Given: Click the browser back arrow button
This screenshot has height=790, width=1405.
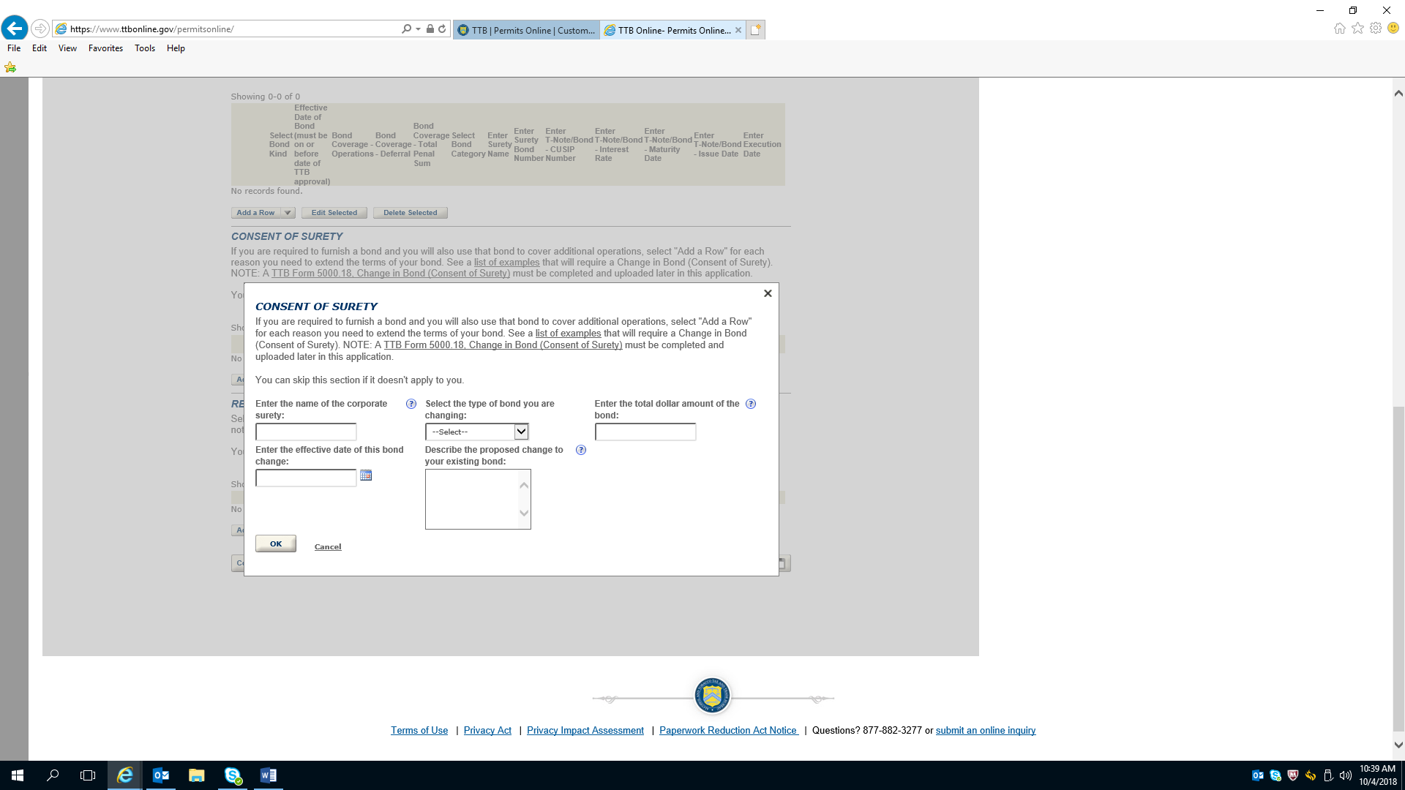Looking at the screenshot, I should point(14,29).
